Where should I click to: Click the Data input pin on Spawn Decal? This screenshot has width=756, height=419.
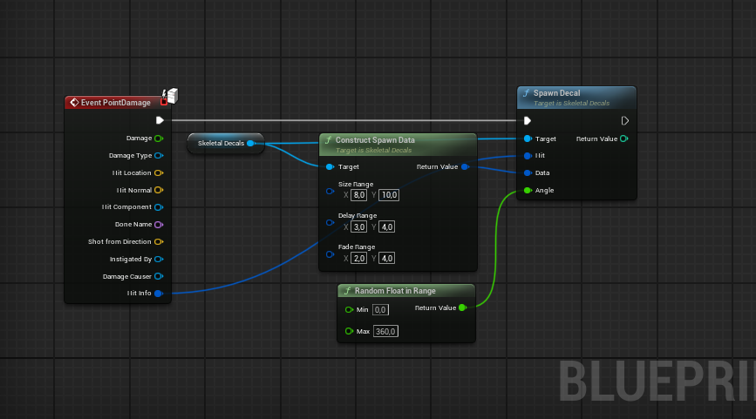pos(527,172)
